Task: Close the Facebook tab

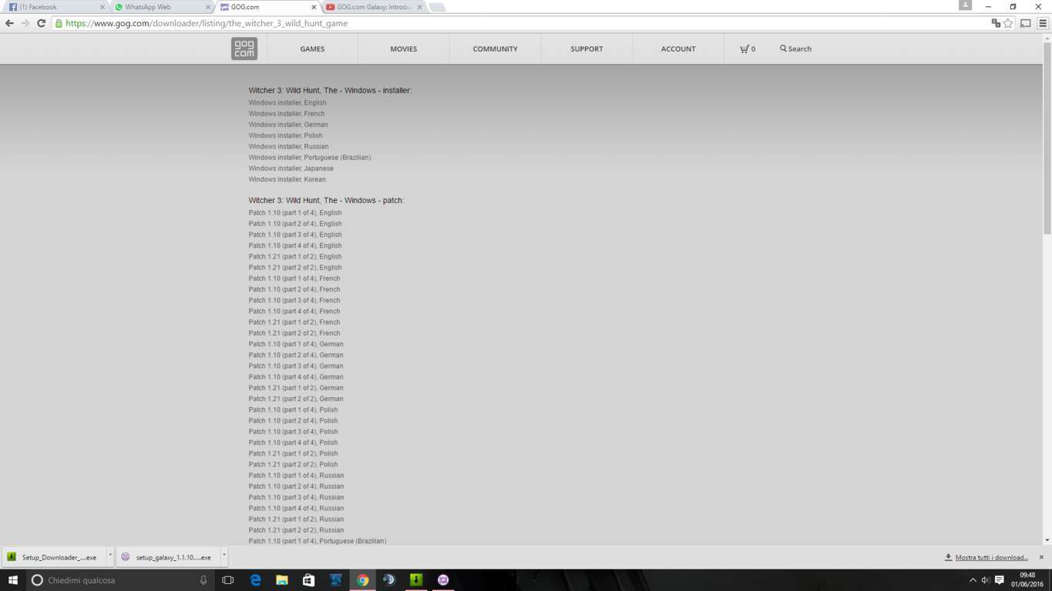Action: [x=102, y=7]
